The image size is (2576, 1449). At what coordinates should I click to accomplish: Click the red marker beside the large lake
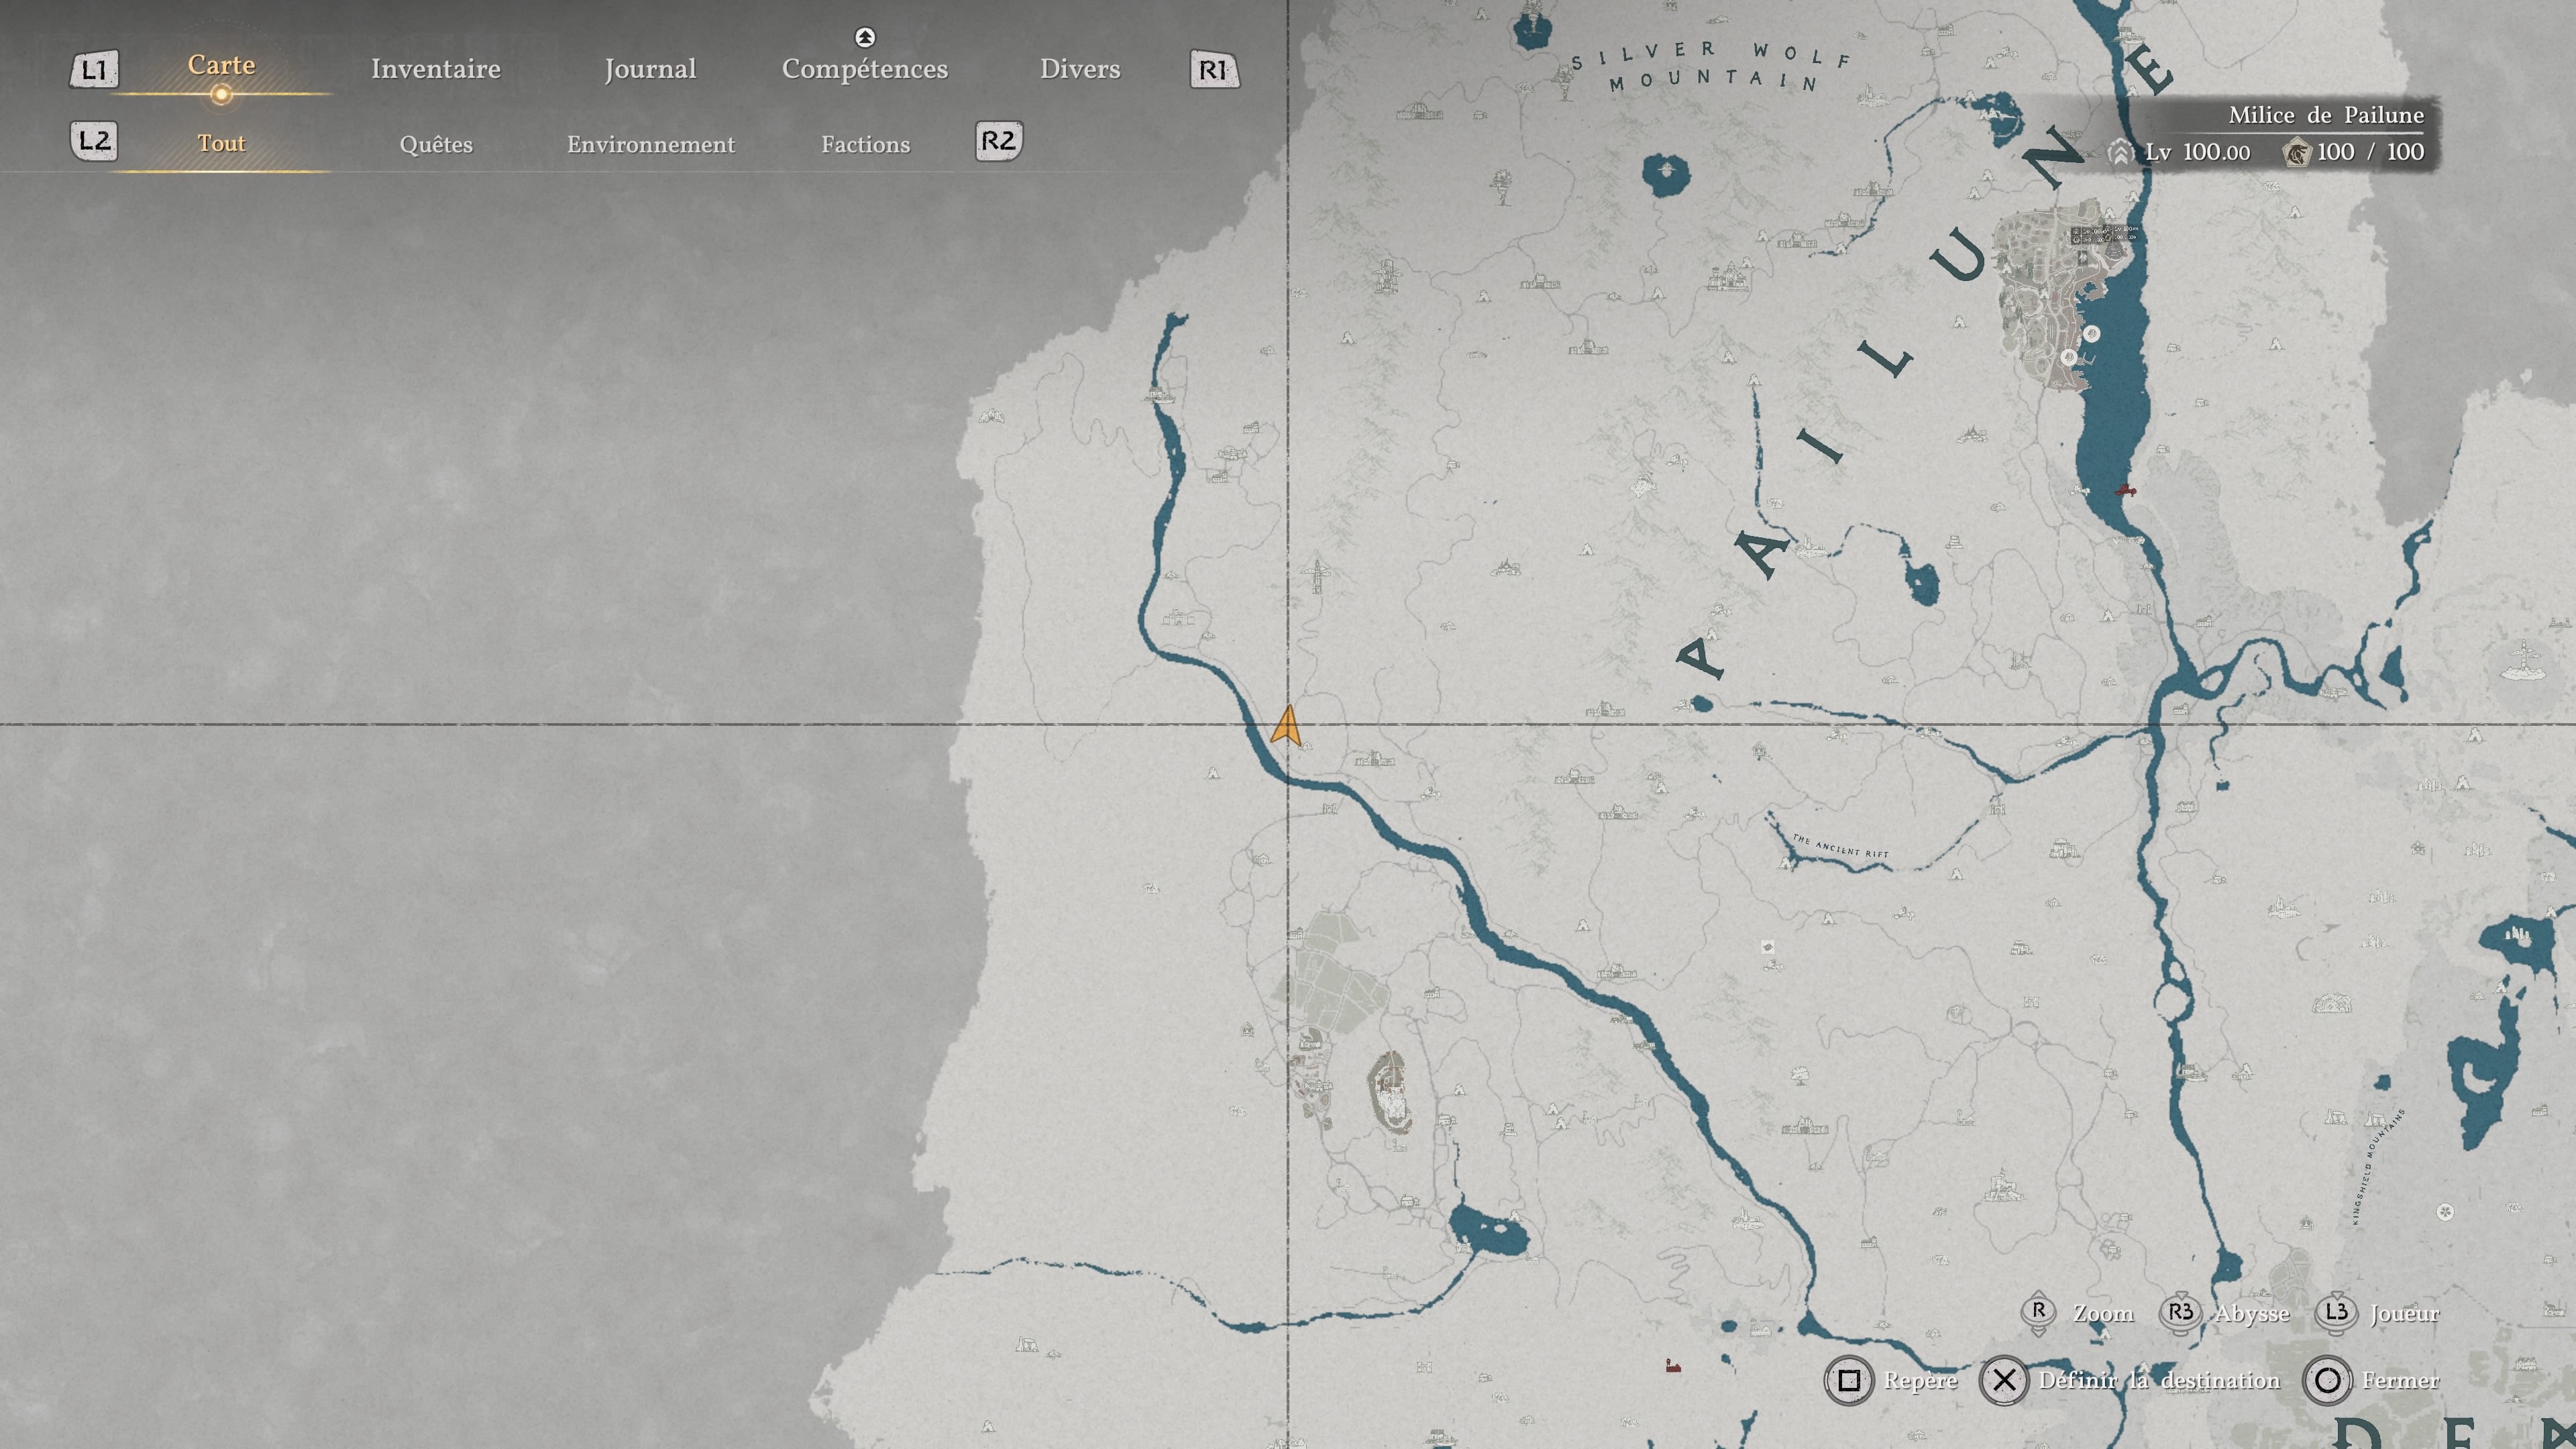click(2125, 490)
